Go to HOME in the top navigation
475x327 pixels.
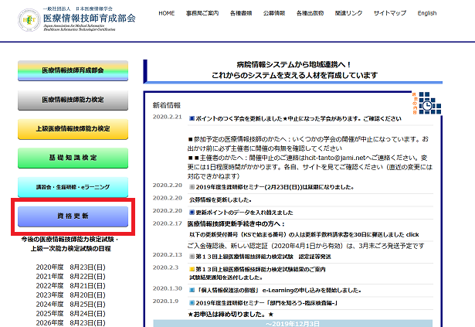click(x=167, y=13)
